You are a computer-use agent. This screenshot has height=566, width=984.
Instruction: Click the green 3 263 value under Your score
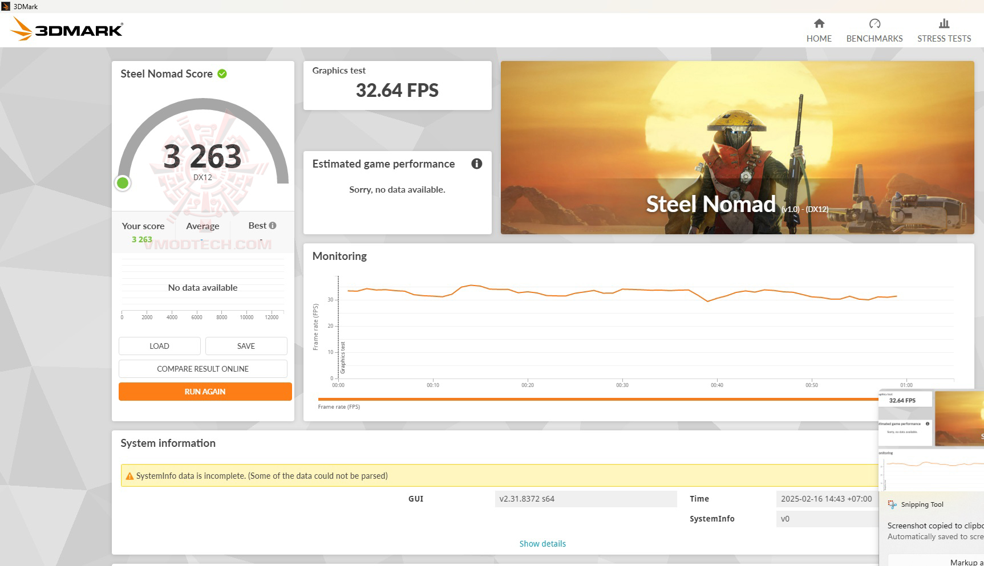pyautogui.click(x=142, y=239)
